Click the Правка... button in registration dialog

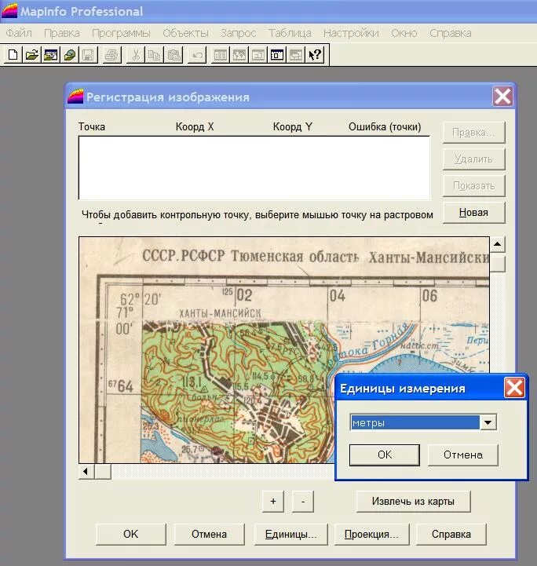pos(473,133)
